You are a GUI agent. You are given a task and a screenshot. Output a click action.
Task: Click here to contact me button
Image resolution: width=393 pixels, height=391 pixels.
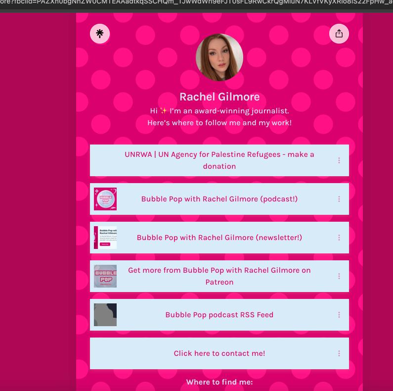tap(219, 353)
